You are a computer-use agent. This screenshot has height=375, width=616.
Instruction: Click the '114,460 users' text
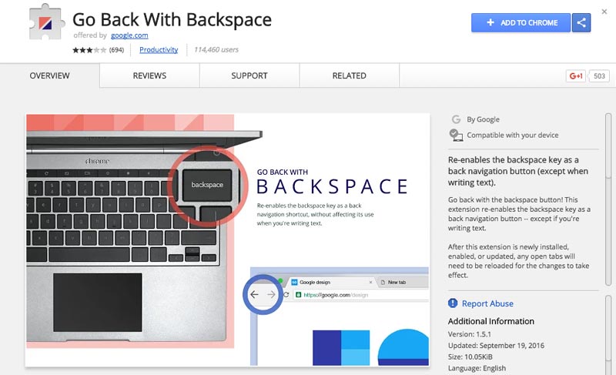tap(216, 50)
